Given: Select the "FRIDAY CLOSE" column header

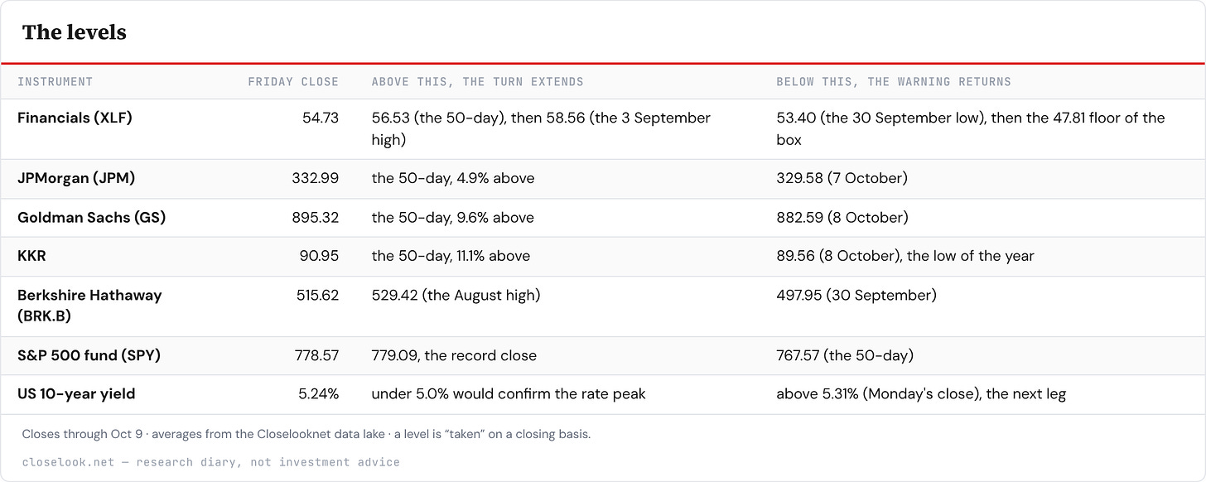Looking at the screenshot, I should pyautogui.click(x=293, y=81).
